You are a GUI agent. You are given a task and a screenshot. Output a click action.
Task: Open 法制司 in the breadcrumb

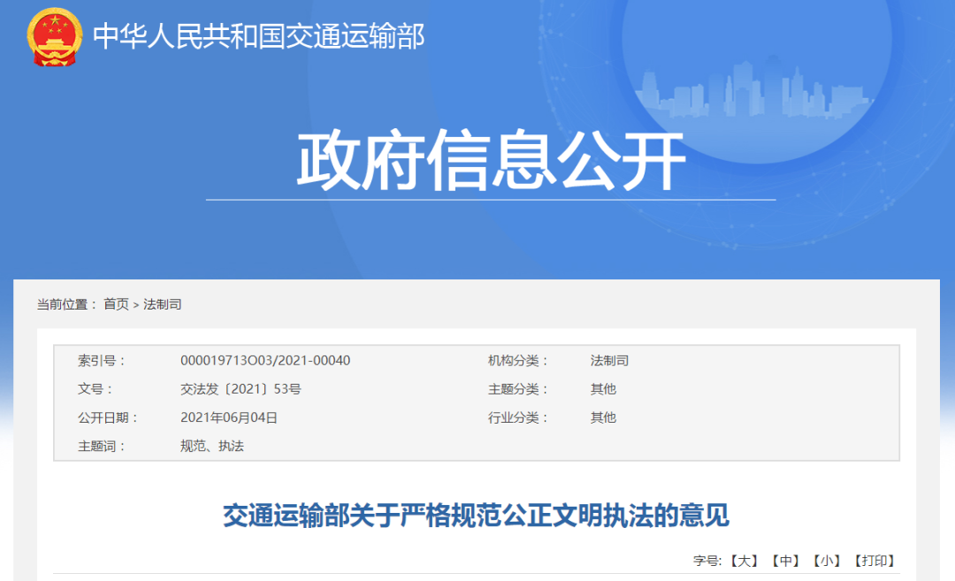[162, 304]
